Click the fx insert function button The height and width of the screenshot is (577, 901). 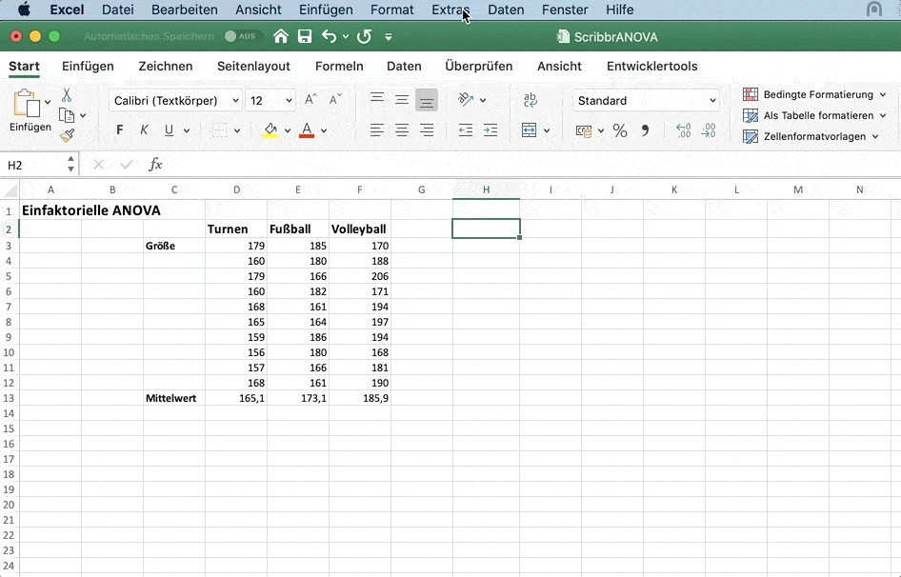(x=155, y=165)
